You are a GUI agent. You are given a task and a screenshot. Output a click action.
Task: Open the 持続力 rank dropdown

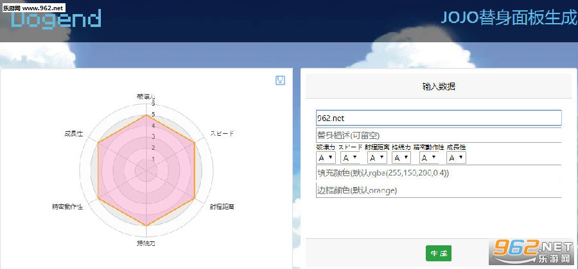pos(401,158)
